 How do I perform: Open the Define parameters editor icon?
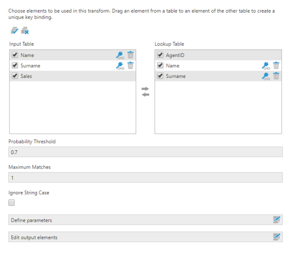(277, 220)
